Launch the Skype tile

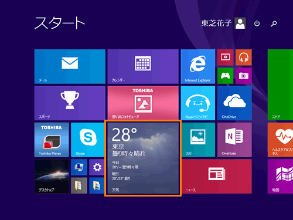88,140
